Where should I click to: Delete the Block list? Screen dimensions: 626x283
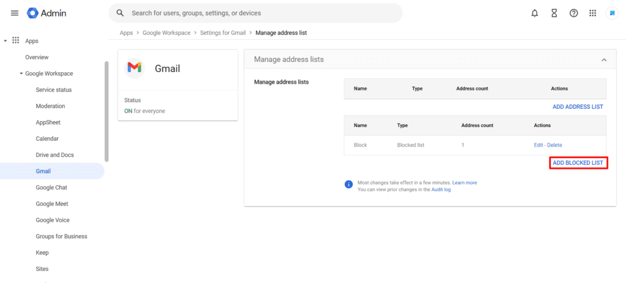554,145
